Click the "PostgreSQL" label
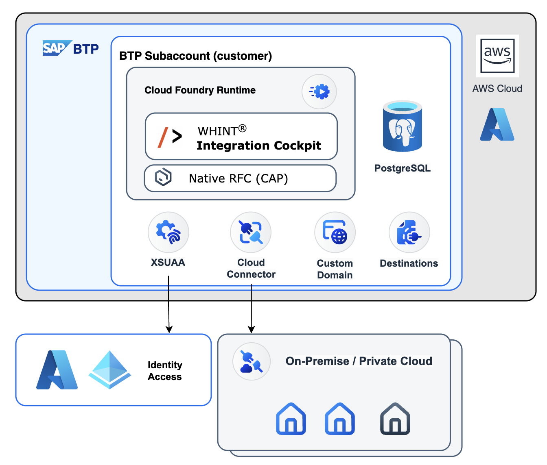This screenshot has width=547, height=465. [x=403, y=168]
